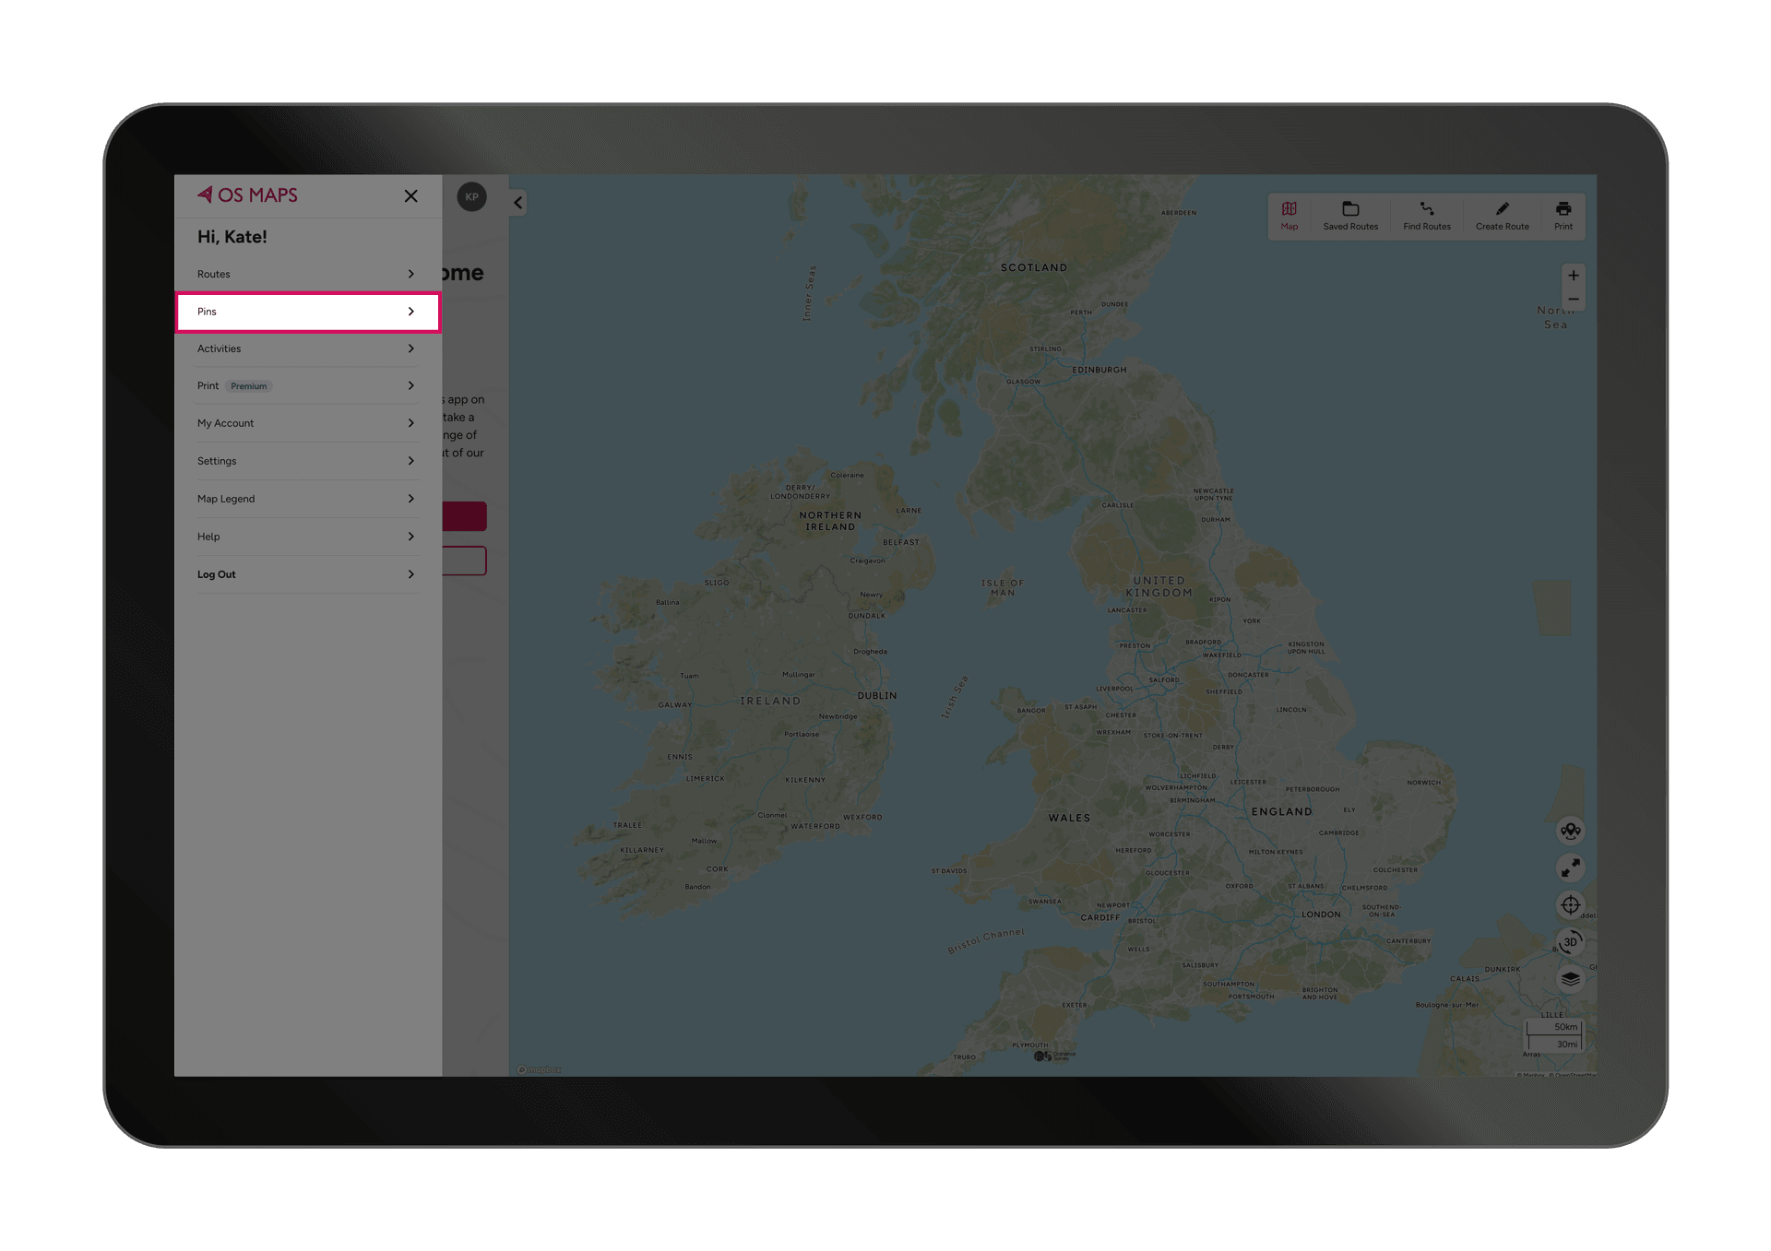Toggle fullscreen map mode

tap(1571, 867)
